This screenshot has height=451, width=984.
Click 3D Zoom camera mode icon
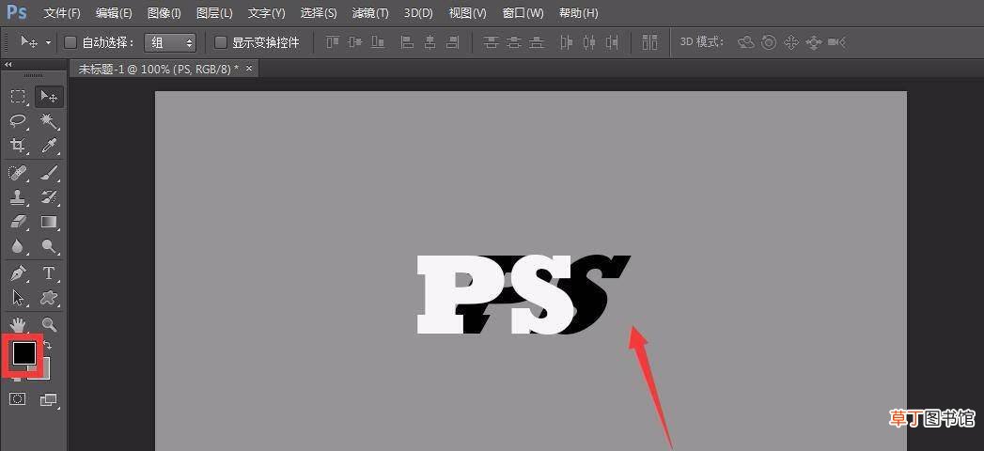pos(836,42)
